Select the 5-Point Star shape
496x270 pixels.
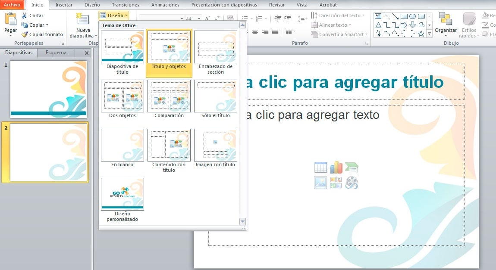click(421, 34)
